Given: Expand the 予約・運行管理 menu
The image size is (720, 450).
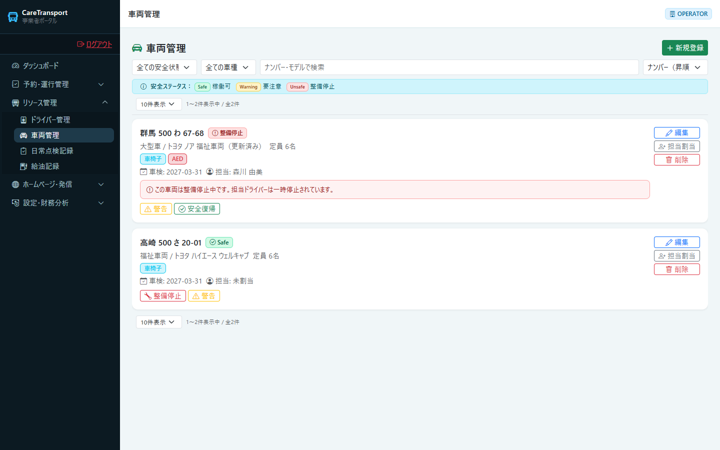Looking at the screenshot, I should pyautogui.click(x=60, y=84).
